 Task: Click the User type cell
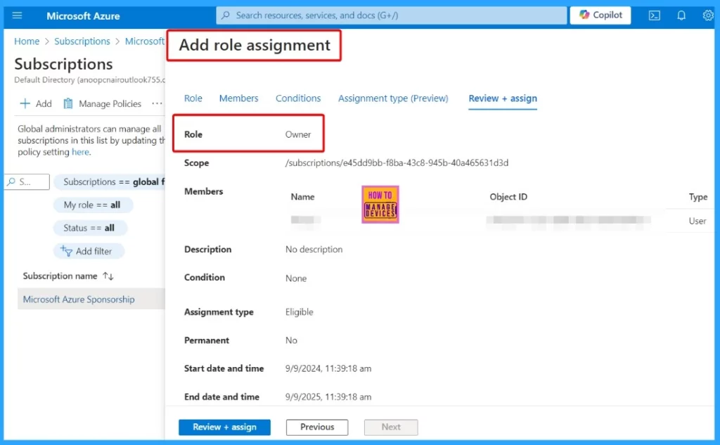pyautogui.click(x=697, y=221)
